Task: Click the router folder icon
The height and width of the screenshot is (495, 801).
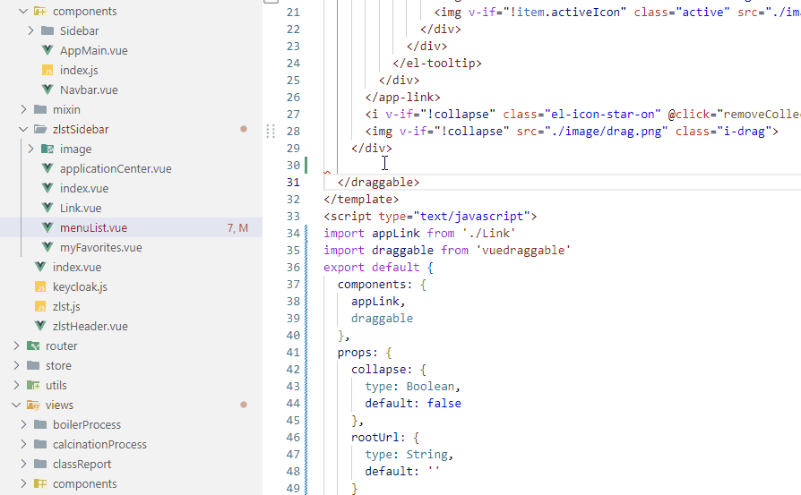Action: pyautogui.click(x=33, y=346)
